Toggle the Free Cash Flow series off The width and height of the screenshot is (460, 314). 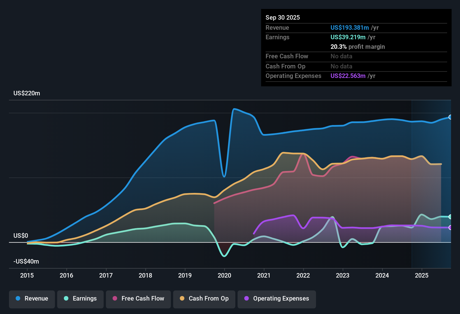(x=138, y=299)
